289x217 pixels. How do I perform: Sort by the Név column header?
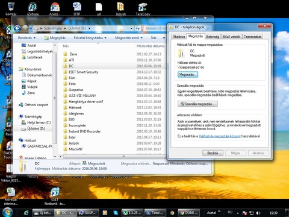[66, 46]
